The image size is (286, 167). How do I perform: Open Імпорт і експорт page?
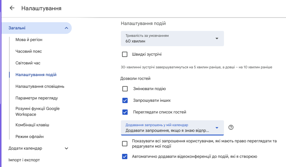[x=24, y=160]
